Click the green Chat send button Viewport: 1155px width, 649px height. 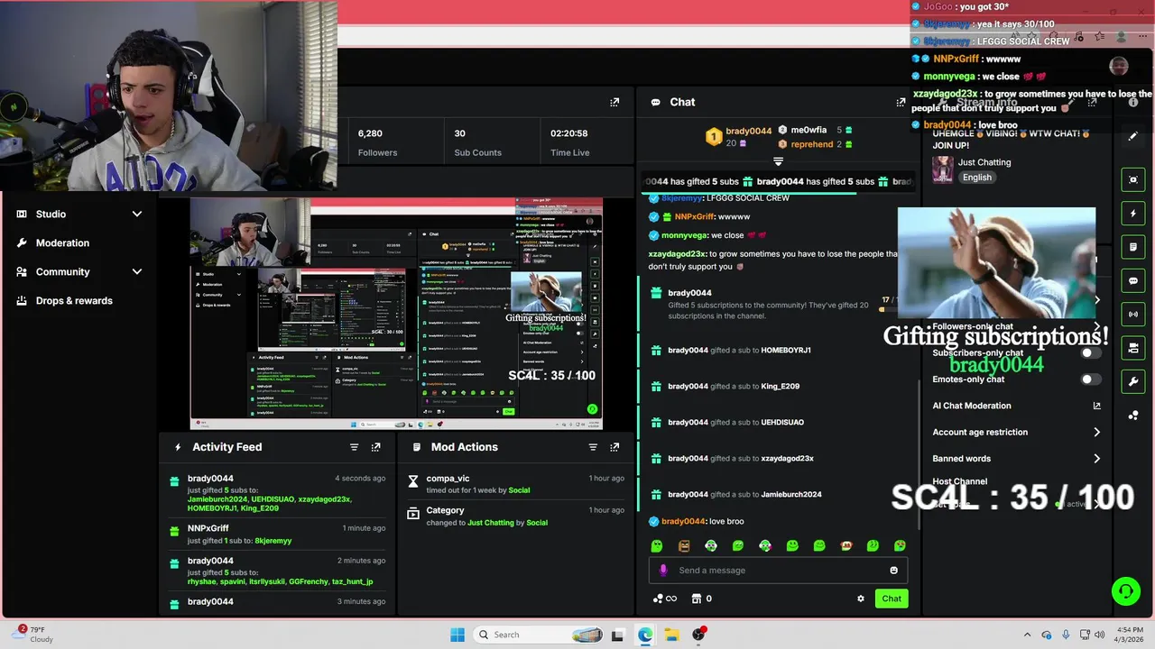pyautogui.click(x=892, y=599)
